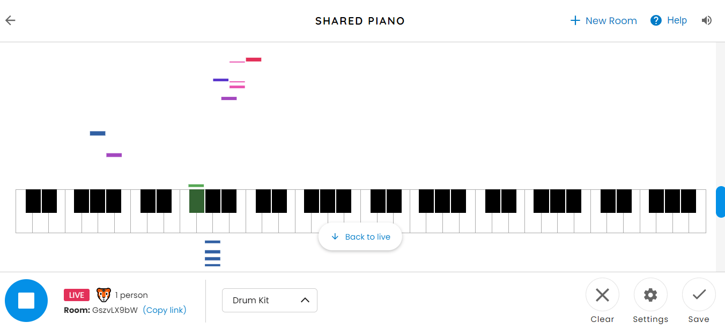
Task: Open Settings via the gear icon
Action: (x=650, y=295)
